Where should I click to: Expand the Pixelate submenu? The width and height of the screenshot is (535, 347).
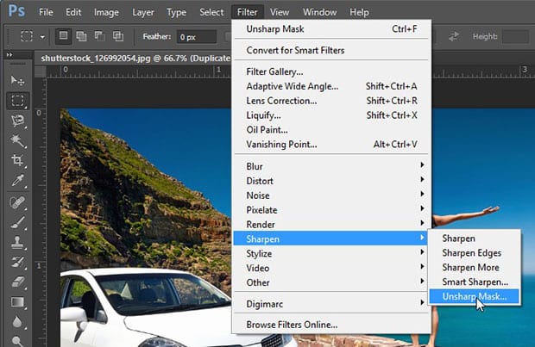[x=331, y=210]
